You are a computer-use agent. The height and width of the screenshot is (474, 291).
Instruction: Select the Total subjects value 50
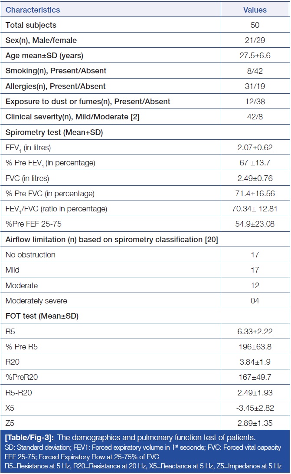255,25
